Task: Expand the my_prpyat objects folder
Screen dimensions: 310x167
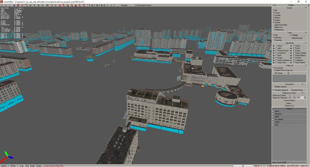Action: click(278, 119)
